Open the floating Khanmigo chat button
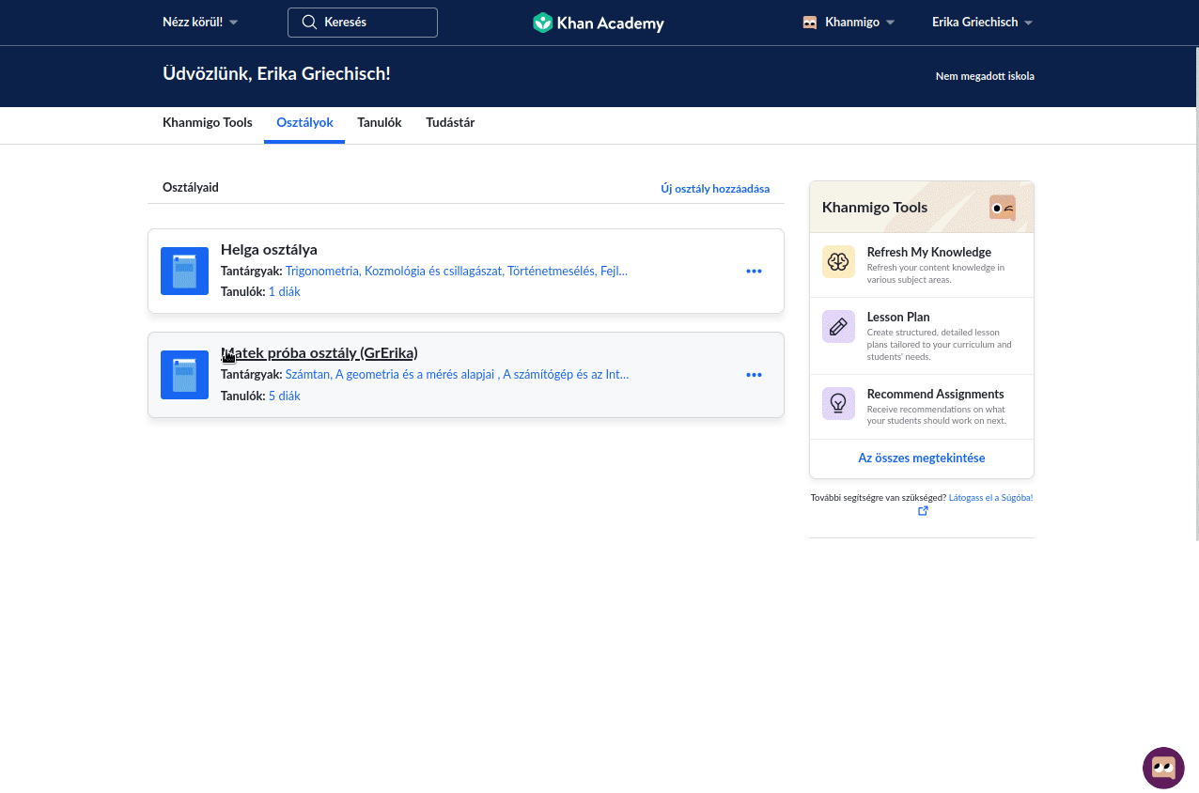Screen dimensions: 1199x793 click(1163, 768)
